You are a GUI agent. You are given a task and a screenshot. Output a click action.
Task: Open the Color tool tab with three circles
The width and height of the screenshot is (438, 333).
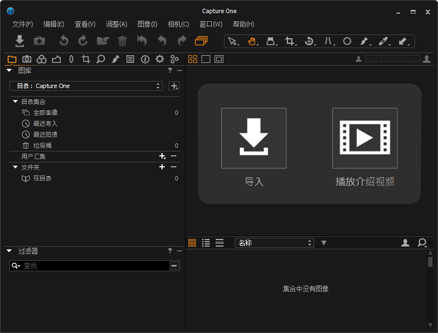42,59
